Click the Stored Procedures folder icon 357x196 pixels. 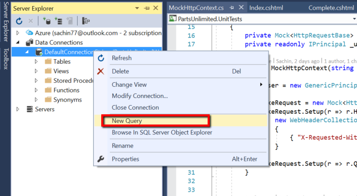[x=48, y=81]
